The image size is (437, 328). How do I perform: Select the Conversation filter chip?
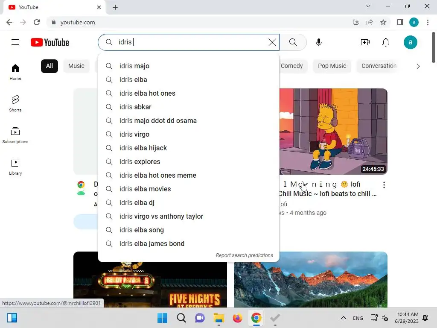click(x=379, y=66)
